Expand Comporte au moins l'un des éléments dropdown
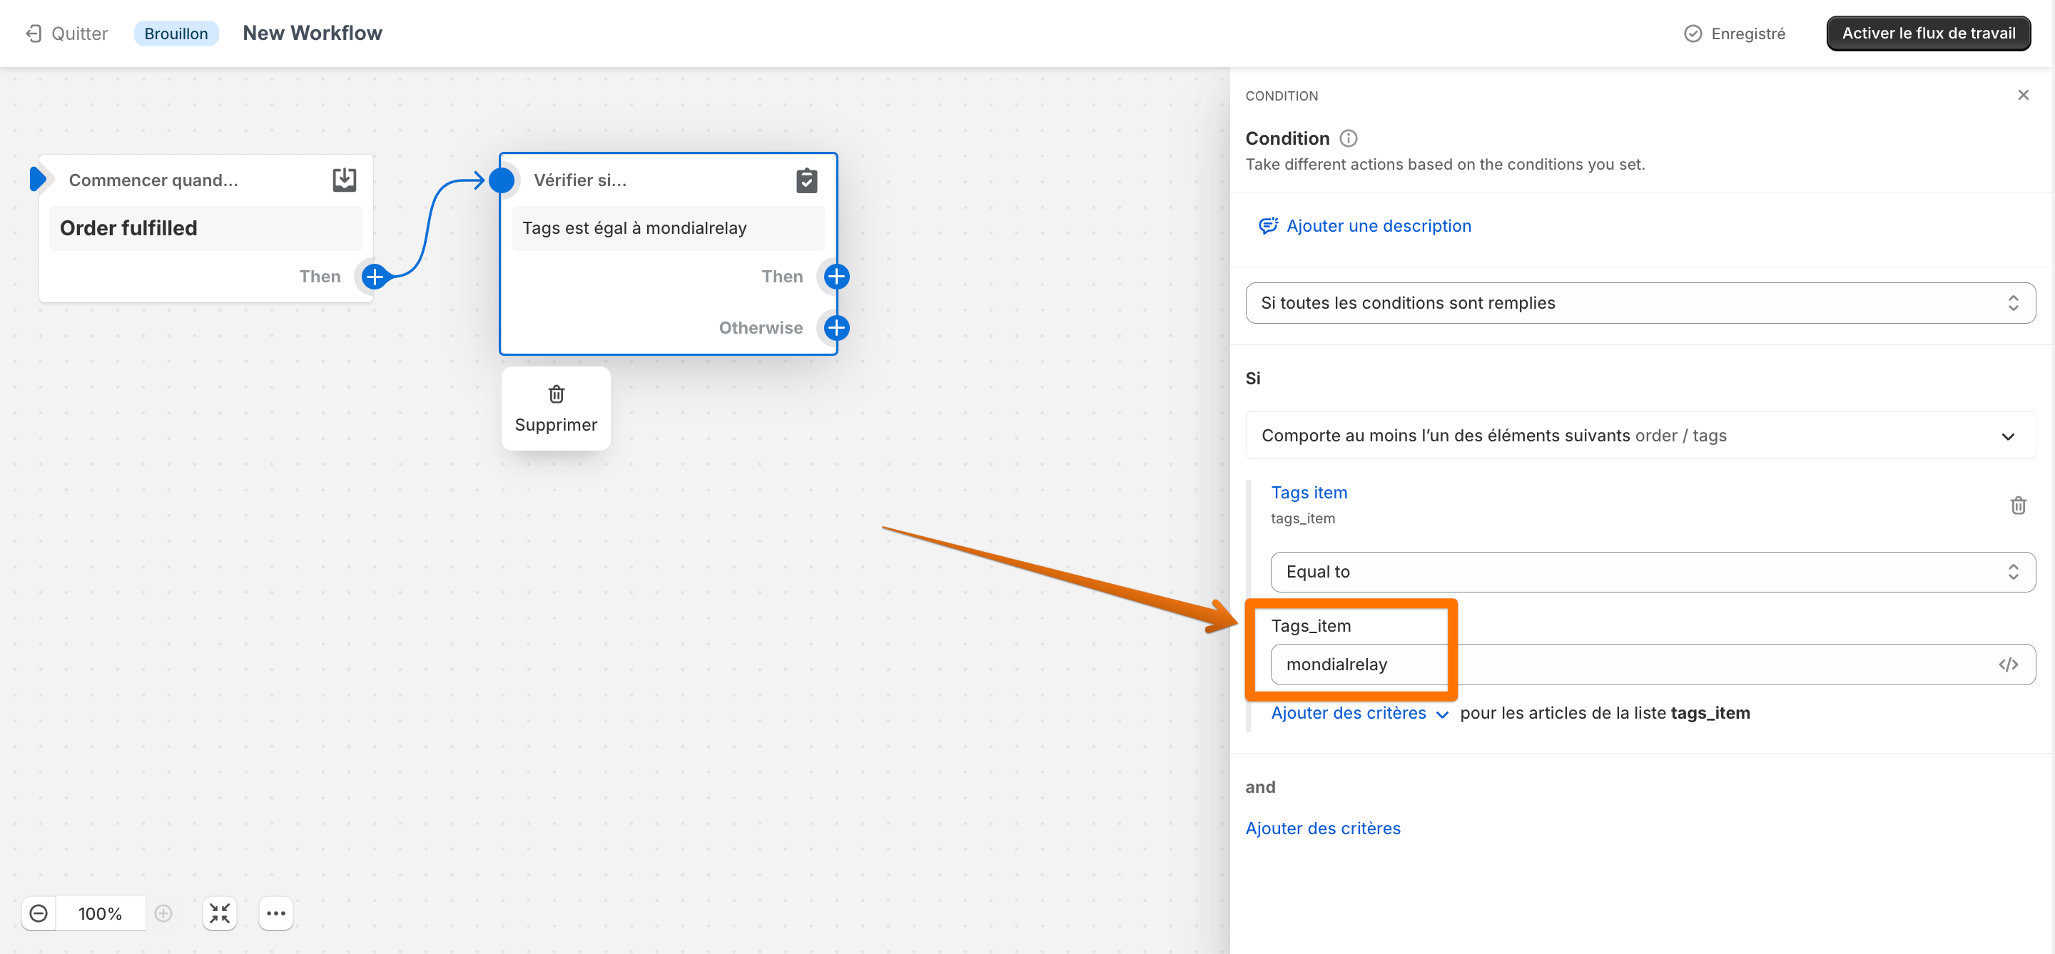Image resolution: width=2055 pixels, height=954 pixels. 1640,435
